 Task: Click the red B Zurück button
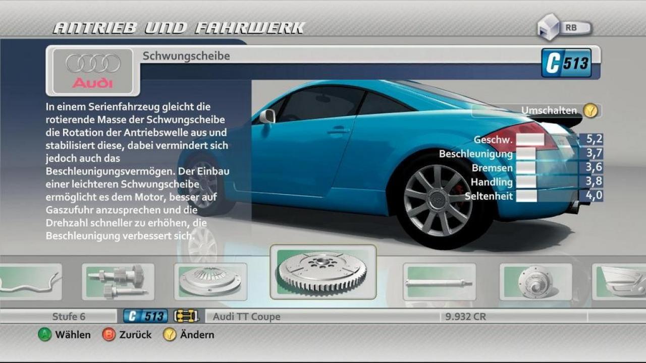109,335
